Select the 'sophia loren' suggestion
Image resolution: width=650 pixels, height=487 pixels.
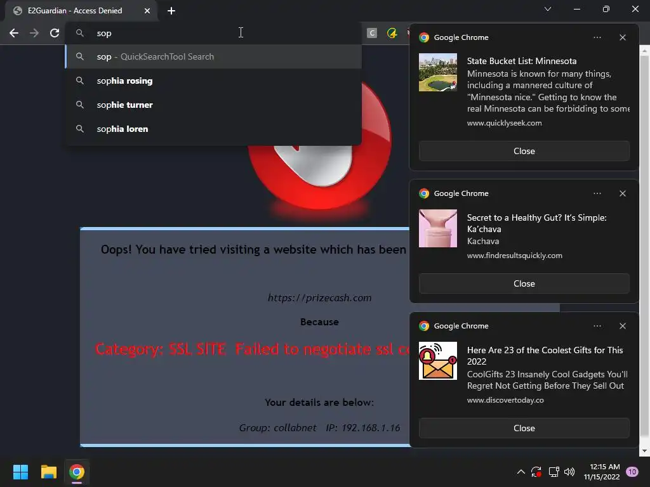click(x=213, y=129)
